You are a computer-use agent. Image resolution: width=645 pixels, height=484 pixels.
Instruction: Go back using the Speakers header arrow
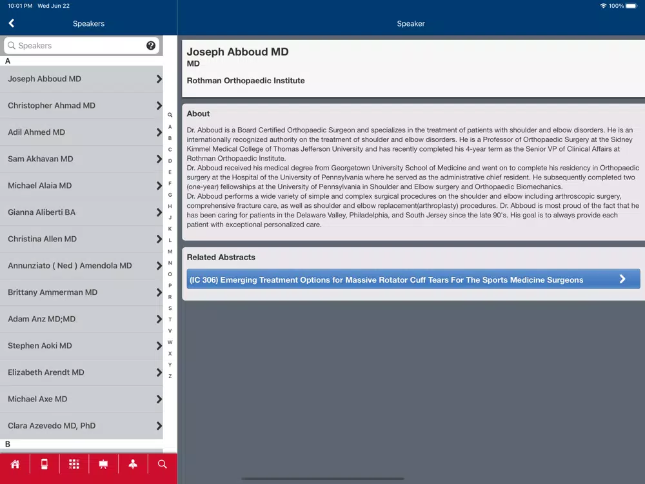click(12, 23)
